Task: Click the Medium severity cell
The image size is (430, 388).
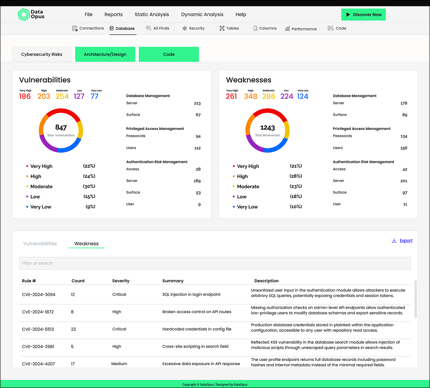Action: pos(119,364)
